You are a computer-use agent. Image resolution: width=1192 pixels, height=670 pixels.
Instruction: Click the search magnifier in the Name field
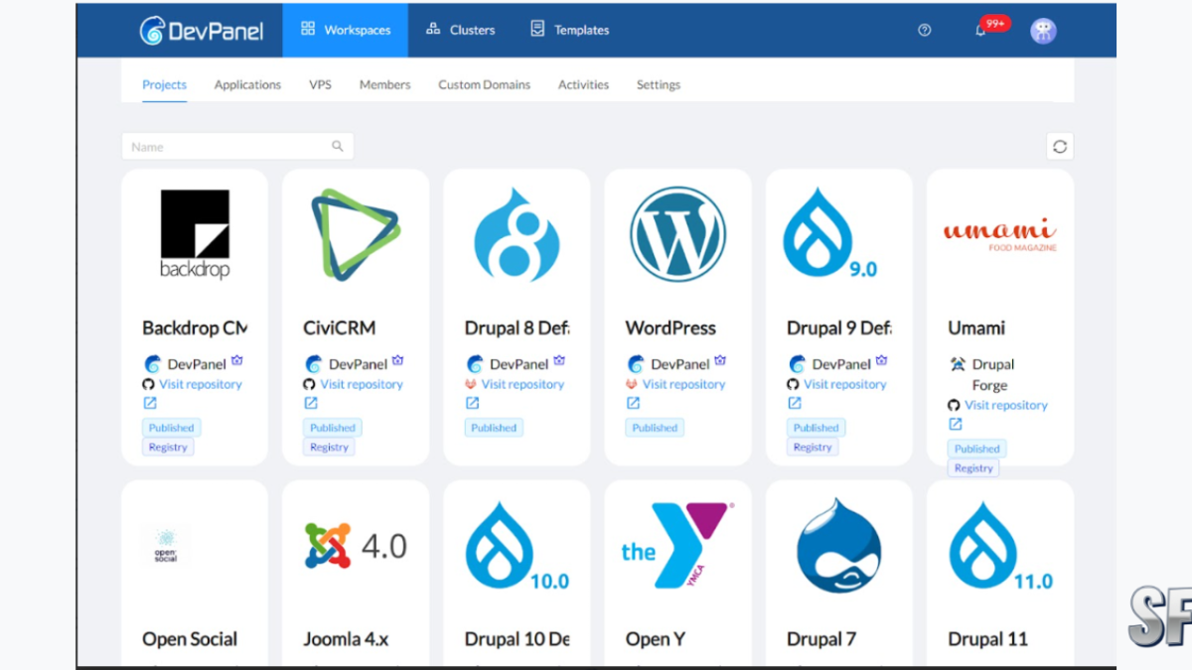(x=338, y=146)
